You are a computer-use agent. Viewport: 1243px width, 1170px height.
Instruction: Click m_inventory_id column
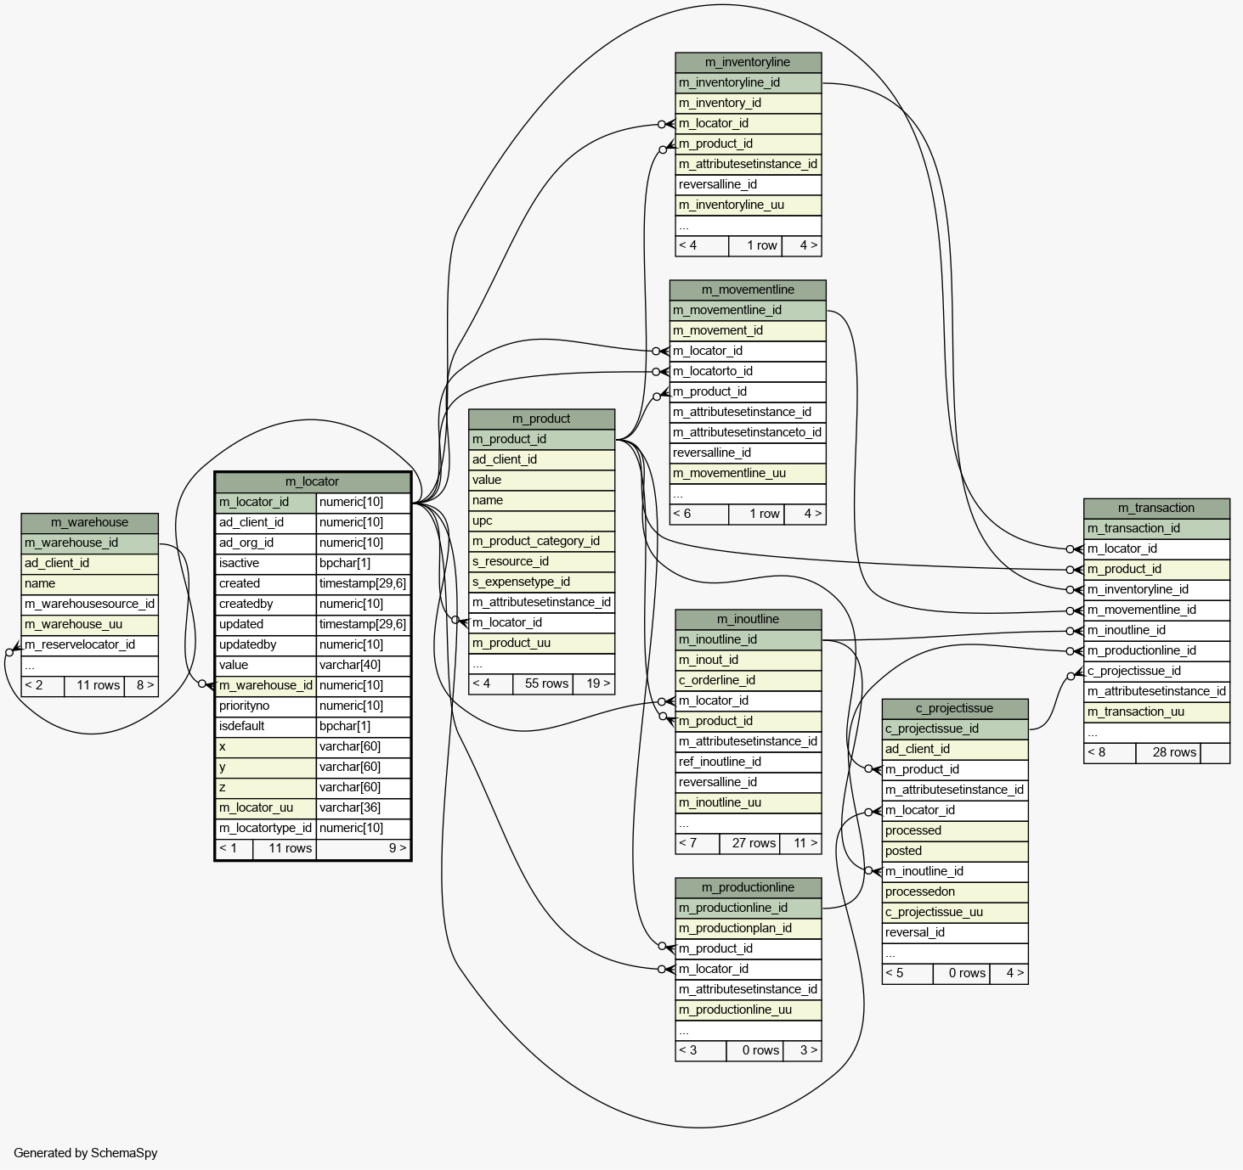(x=749, y=103)
